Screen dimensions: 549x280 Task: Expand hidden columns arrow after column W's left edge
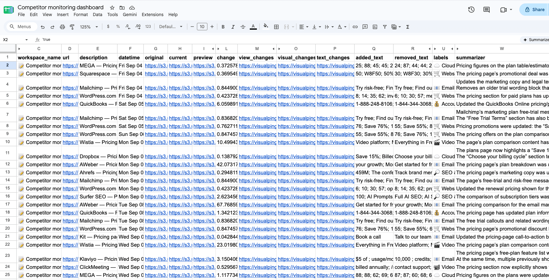[x=457, y=49]
